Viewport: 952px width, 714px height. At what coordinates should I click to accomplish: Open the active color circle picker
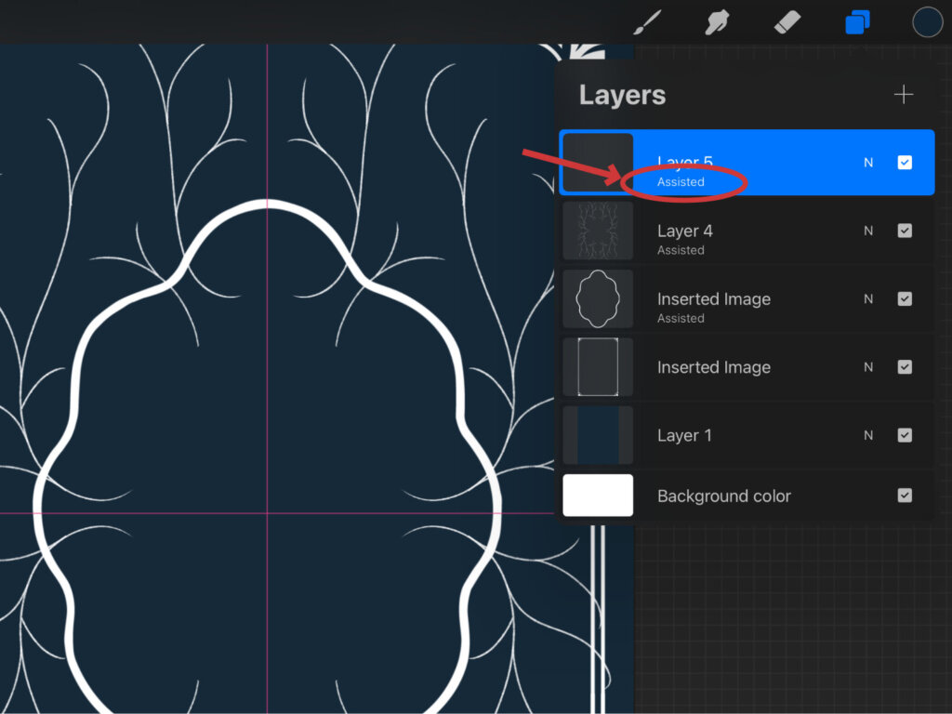click(x=927, y=21)
